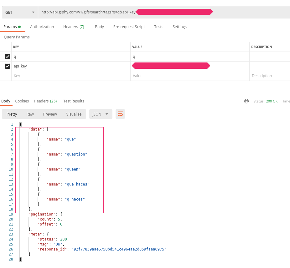
Task: Open the JSON format dropdown
Action: (101, 114)
